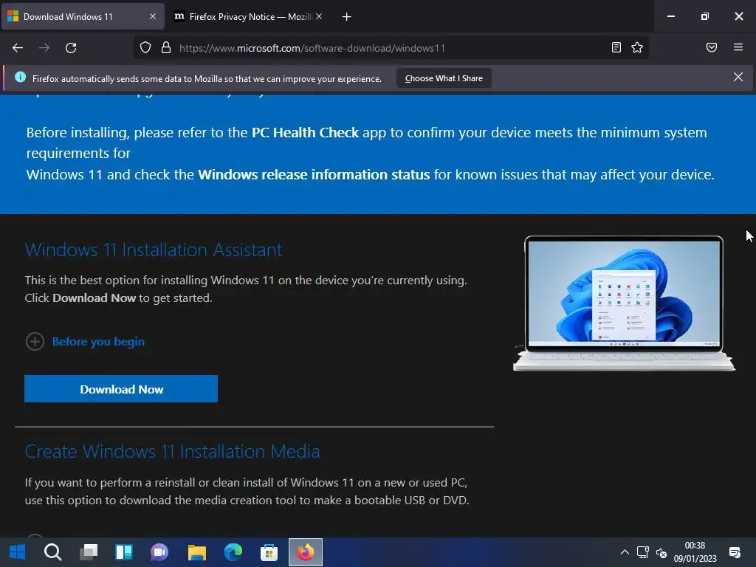
Task: Open a new tab with plus button
Action: [x=346, y=17]
